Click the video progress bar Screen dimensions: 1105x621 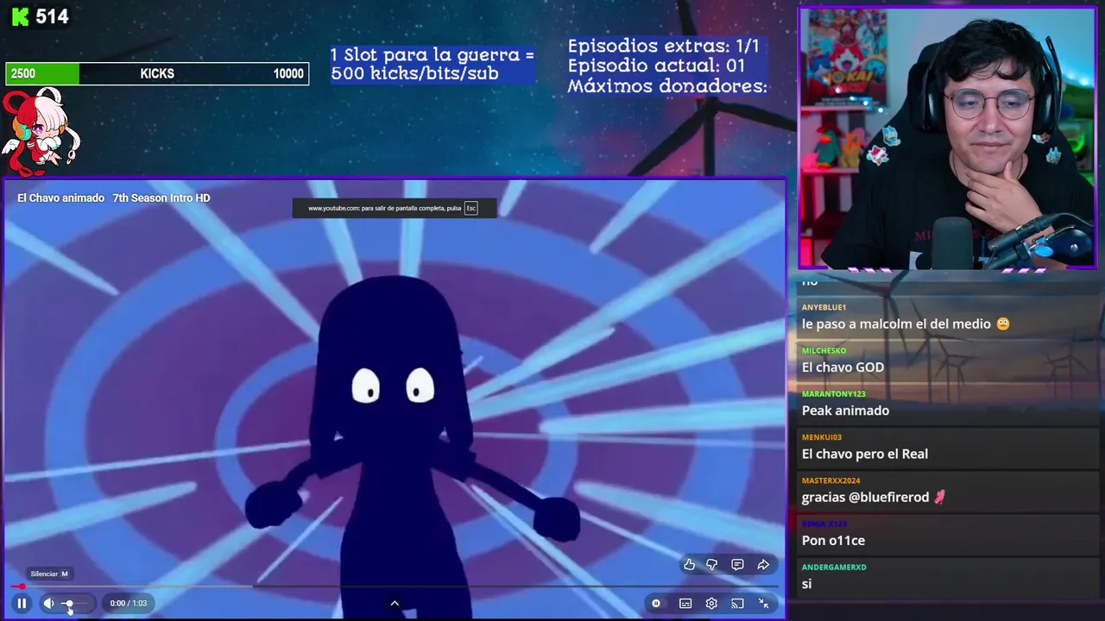click(x=394, y=586)
